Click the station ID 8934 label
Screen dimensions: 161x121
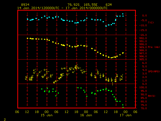pyautogui.click(x=25, y=5)
